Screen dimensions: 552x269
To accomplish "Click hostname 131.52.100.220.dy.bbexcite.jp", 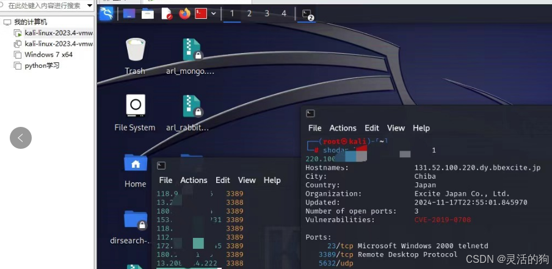I will 478,168.
